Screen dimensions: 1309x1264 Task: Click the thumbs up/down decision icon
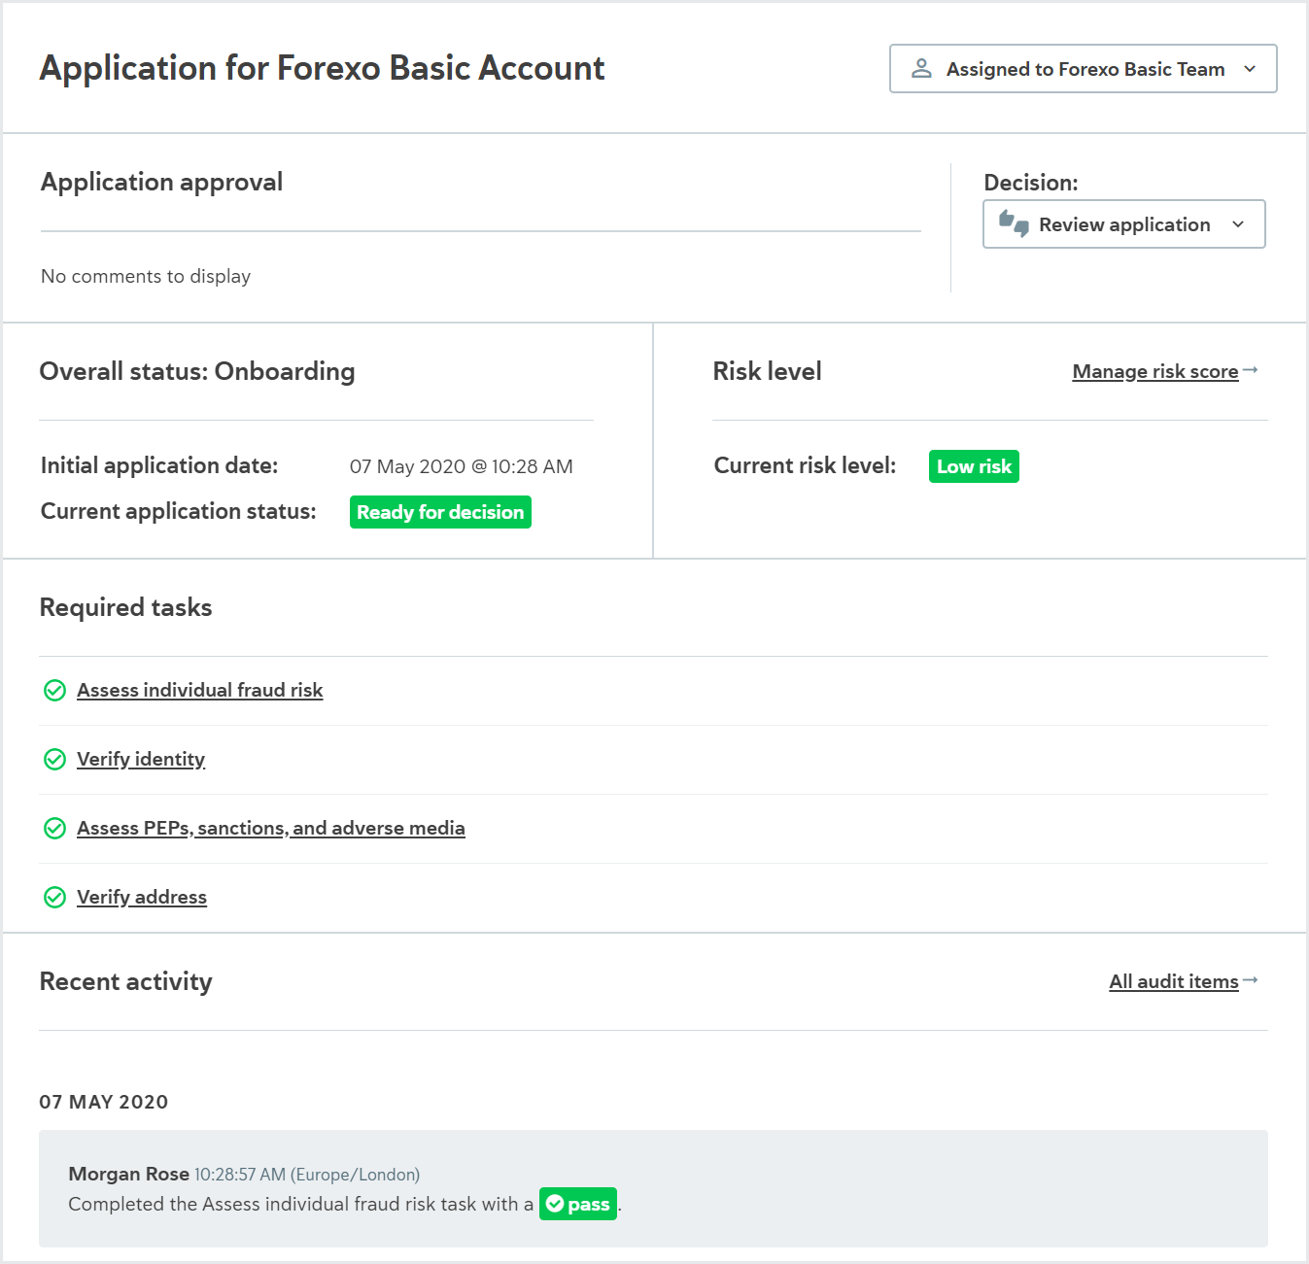1014,224
